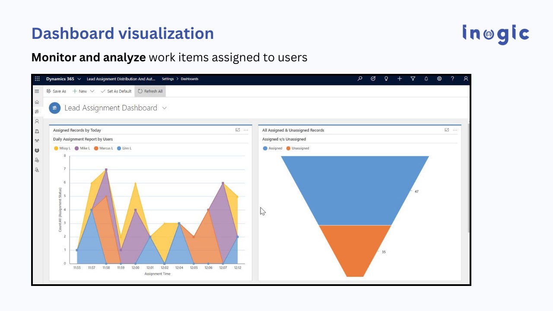
Task: Click the 12:07 x-axis label
Action: click(x=223, y=268)
